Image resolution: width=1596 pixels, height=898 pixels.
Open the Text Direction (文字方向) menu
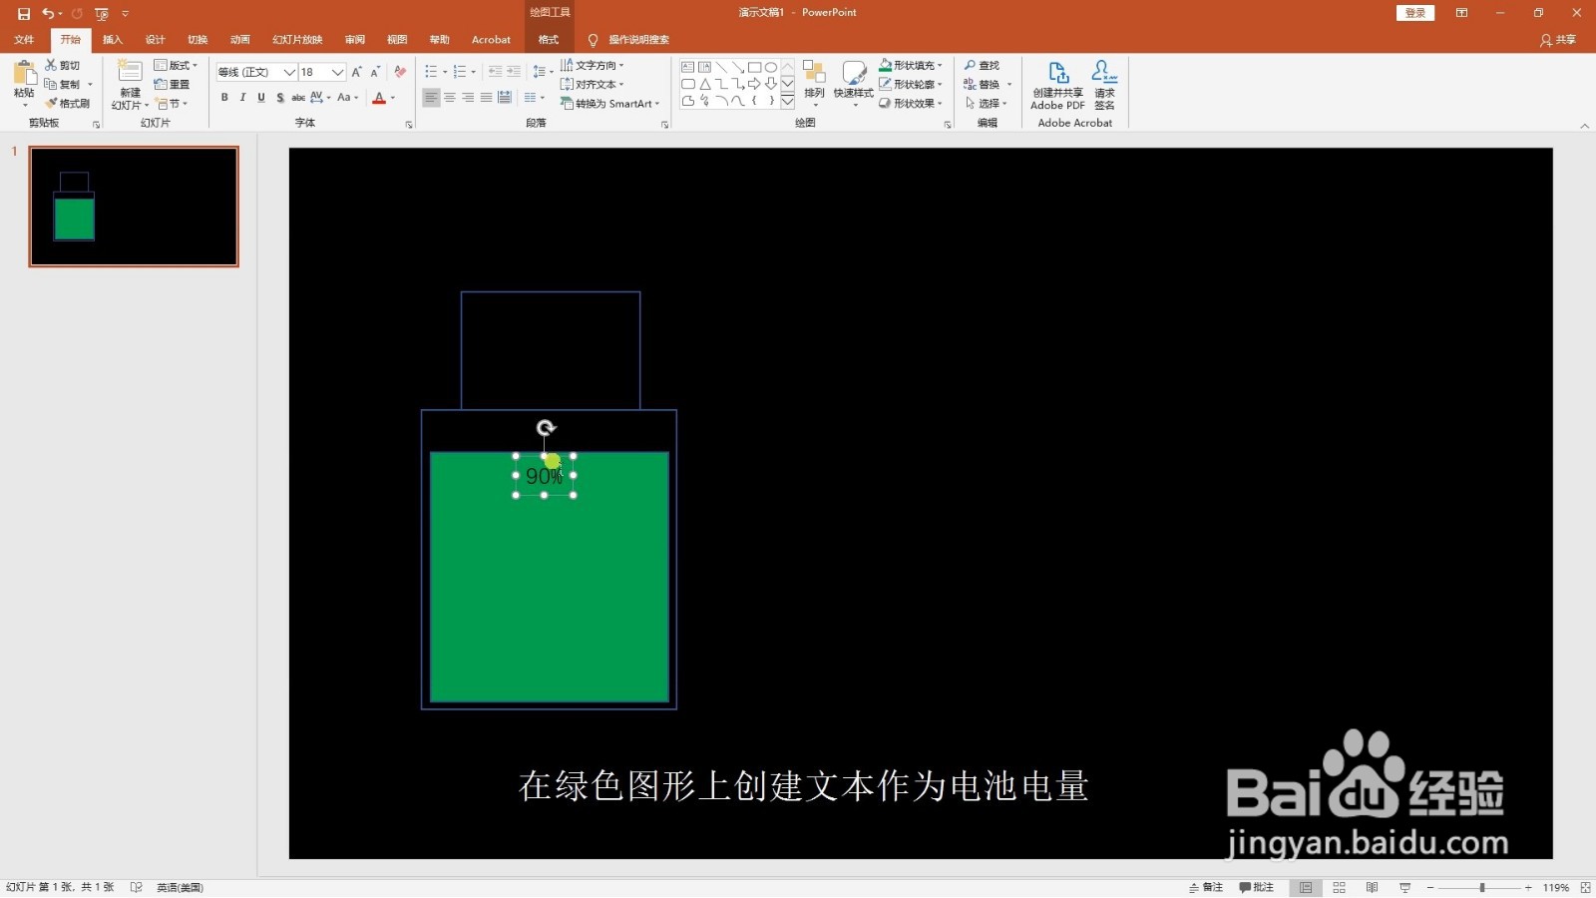(593, 65)
